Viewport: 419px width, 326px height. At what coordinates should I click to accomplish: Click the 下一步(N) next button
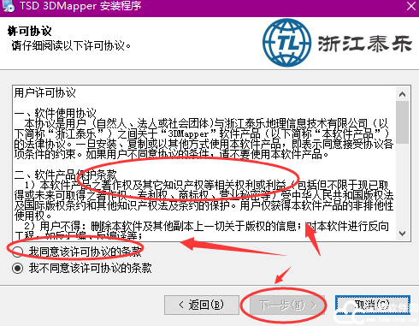[x=287, y=305]
